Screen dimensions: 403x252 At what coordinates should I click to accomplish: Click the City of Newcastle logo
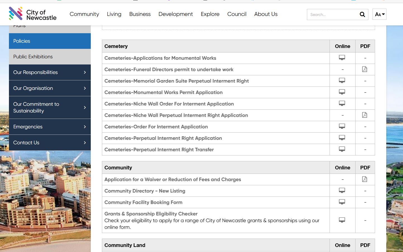[x=33, y=13]
